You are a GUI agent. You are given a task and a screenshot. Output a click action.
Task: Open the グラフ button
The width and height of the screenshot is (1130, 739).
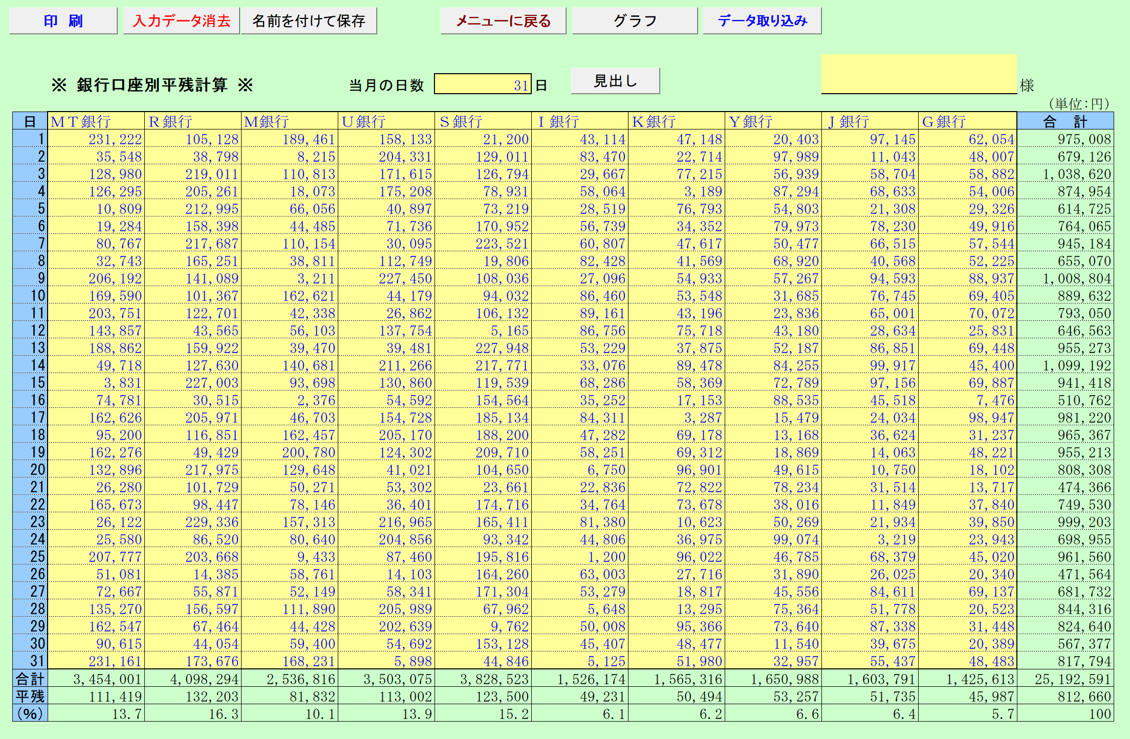635,21
